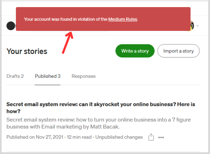Click the red arrow annotation
This screenshot has height=154, width=210.
(68, 43)
